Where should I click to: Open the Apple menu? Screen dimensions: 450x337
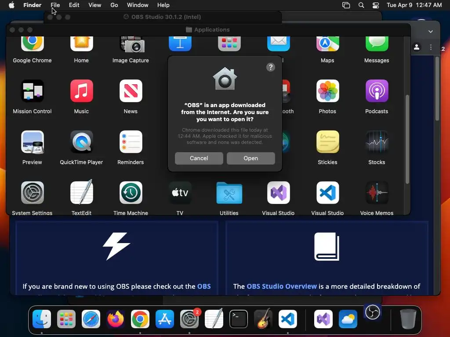tap(11, 5)
